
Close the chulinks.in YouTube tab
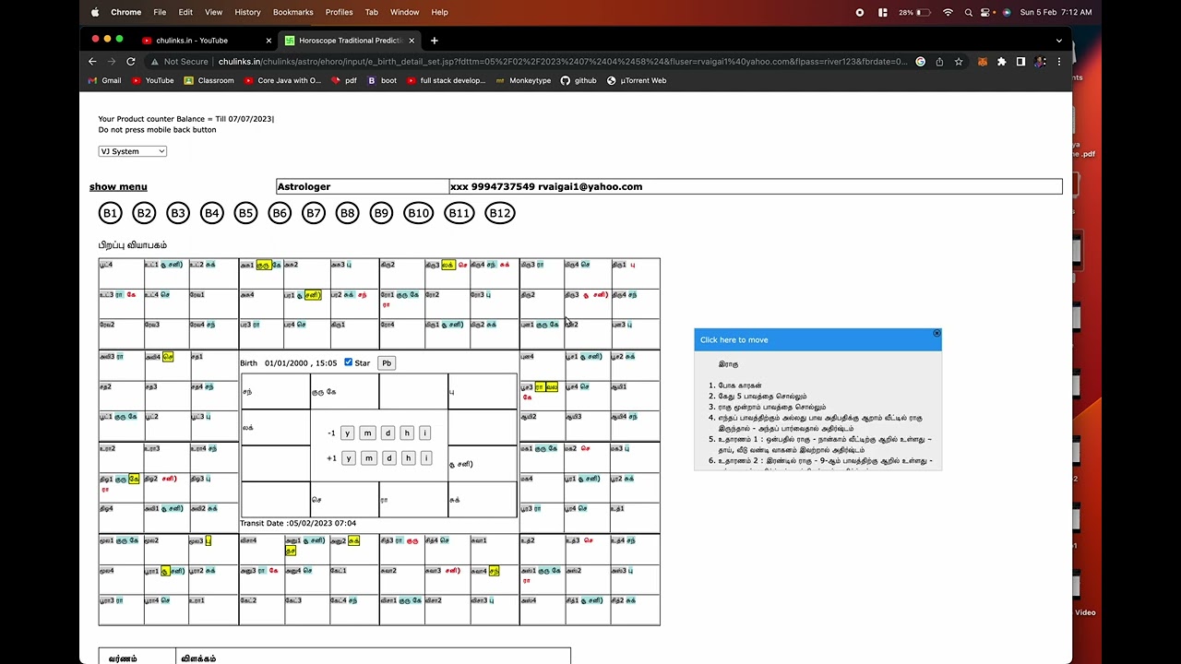point(268,41)
